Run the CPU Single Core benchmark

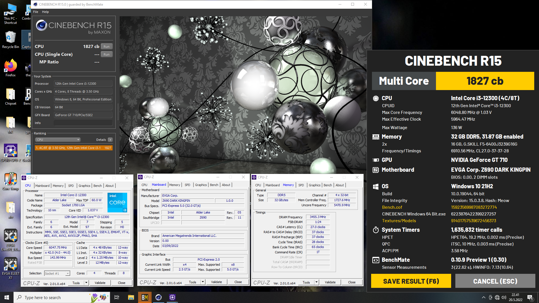(x=107, y=54)
